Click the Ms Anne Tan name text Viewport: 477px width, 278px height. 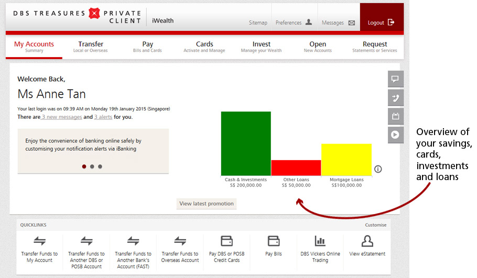(51, 94)
